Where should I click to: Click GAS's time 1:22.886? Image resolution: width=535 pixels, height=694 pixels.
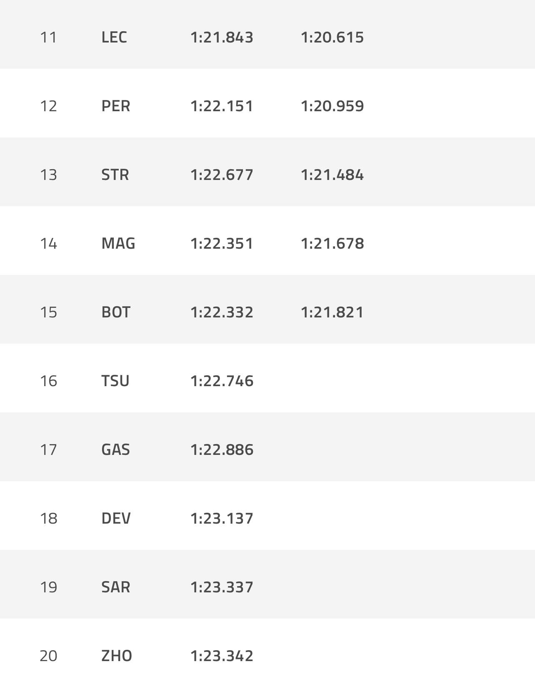222,449
